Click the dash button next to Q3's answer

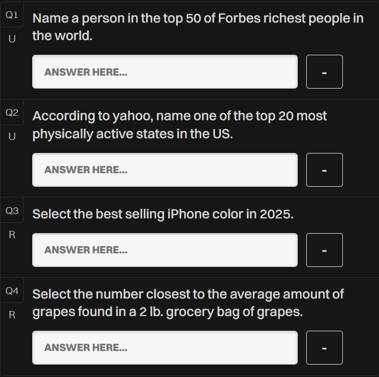tap(324, 250)
